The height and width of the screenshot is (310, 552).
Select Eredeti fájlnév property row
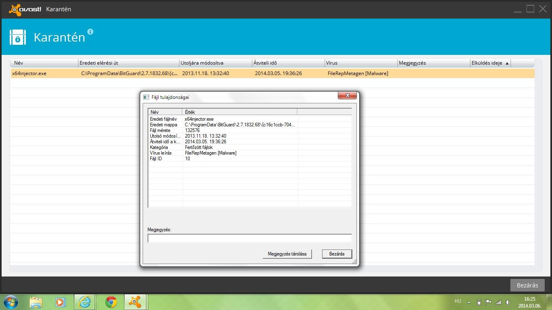click(250, 119)
